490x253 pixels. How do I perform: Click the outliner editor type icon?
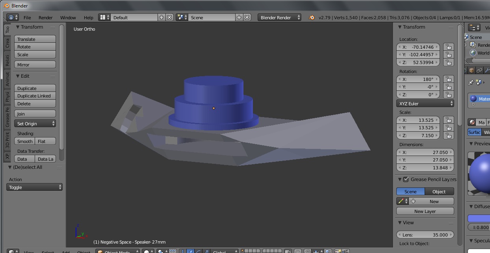tap(474, 27)
